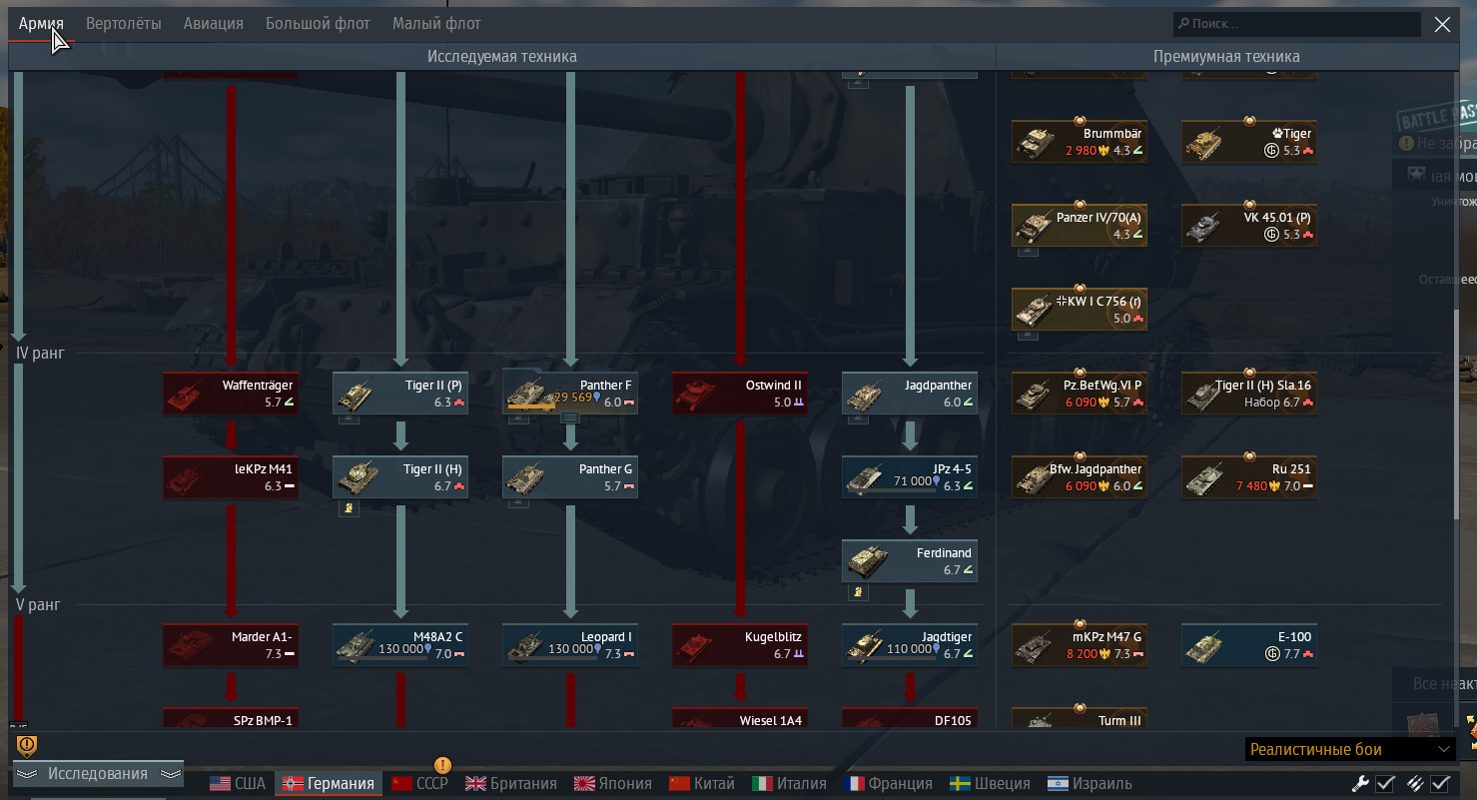This screenshot has height=800, width=1477.
Task: Select the partially visible Turm III card
Action: tap(1080, 718)
